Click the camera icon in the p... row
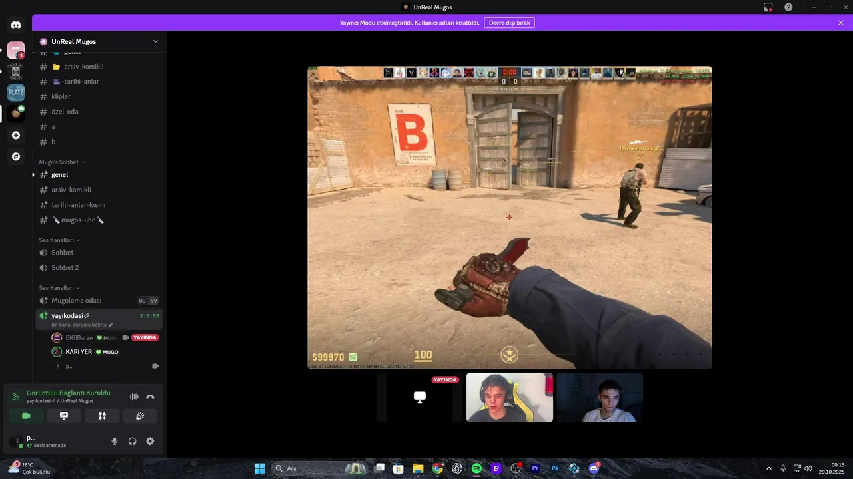Viewport: 853px width, 479px height. [x=155, y=366]
